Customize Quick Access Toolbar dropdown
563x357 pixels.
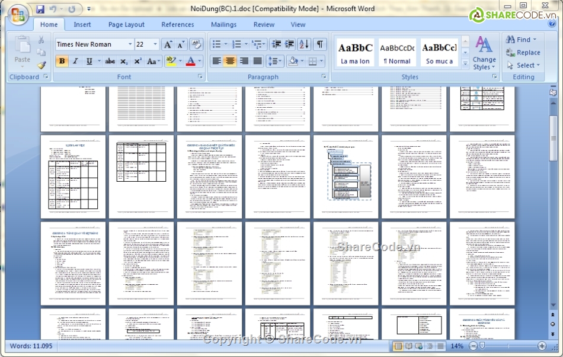tap(89, 9)
